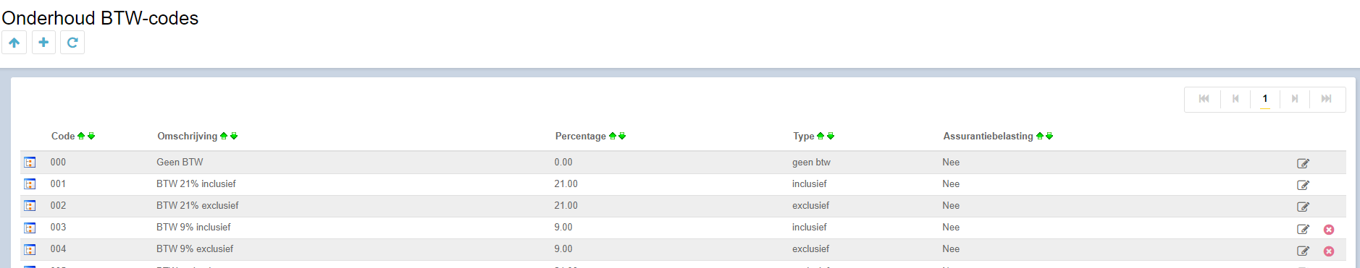The height and width of the screenshot is (268, 1360).
Task: Click 21.00 percentage in row 001
Action: [566, 183]
